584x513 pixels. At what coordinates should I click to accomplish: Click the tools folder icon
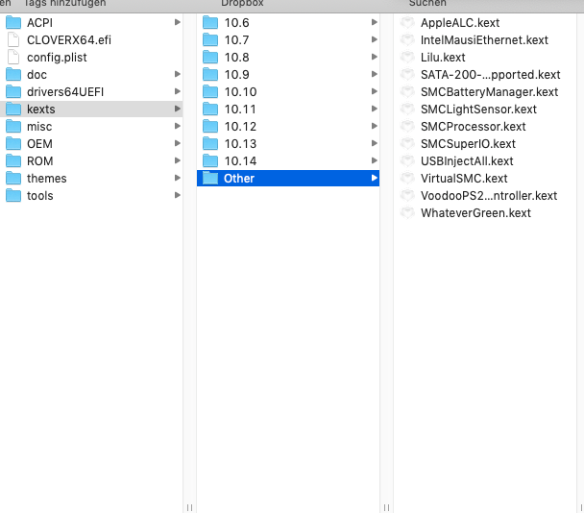(x=13, y=196)
